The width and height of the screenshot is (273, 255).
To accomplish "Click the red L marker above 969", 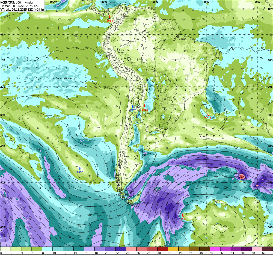I will pyautogui.click(x=183, y=215).
